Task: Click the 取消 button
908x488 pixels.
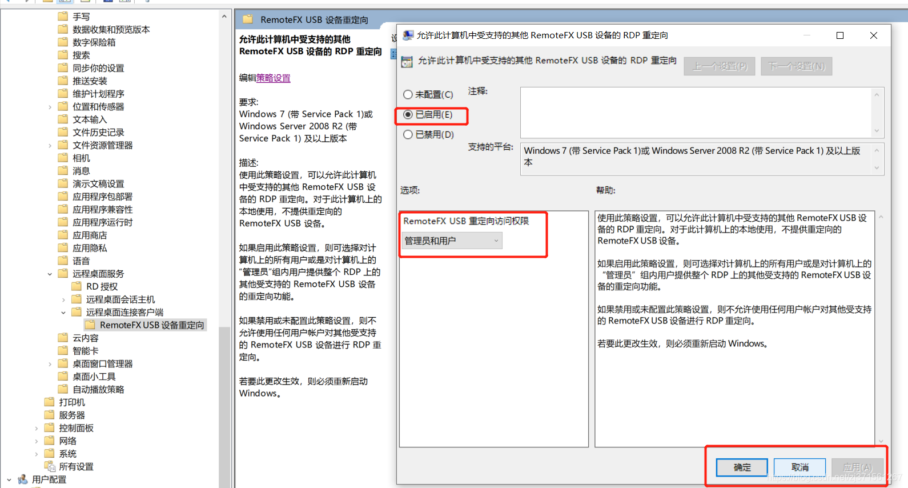Action: click(799, 467)
